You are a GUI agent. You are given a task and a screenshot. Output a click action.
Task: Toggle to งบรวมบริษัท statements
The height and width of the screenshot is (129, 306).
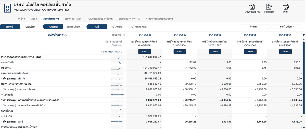[x=73, y=27]
